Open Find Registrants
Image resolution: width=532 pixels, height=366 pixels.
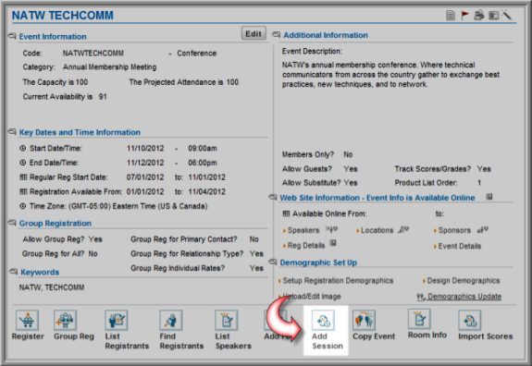171,320
